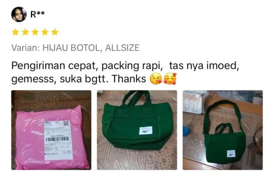Click the reviewer name R**

coord(37,15)
